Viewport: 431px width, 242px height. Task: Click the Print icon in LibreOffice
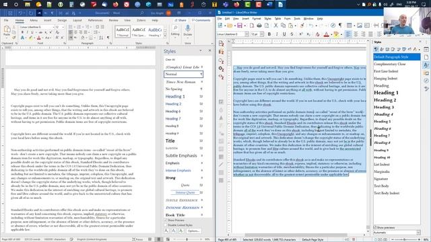(259, 26)
